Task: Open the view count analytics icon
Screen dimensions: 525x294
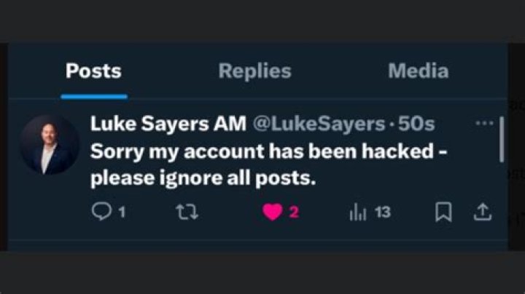Action: [357, 212]
